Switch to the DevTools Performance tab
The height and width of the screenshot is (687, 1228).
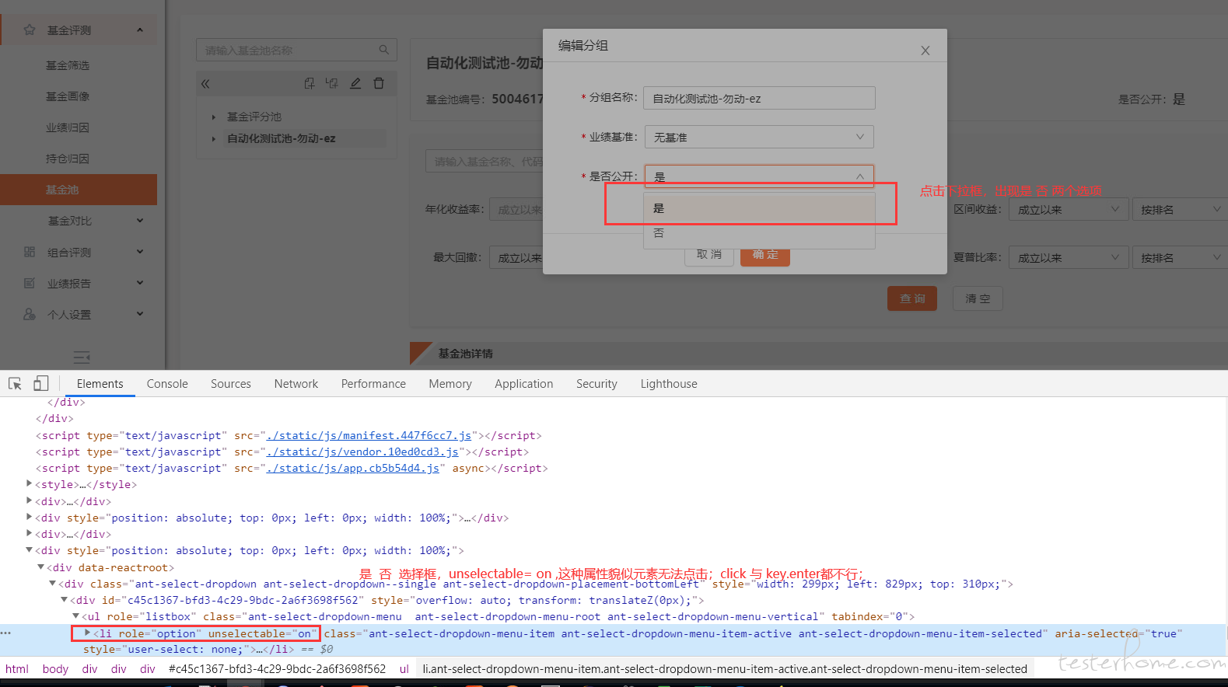373,384
